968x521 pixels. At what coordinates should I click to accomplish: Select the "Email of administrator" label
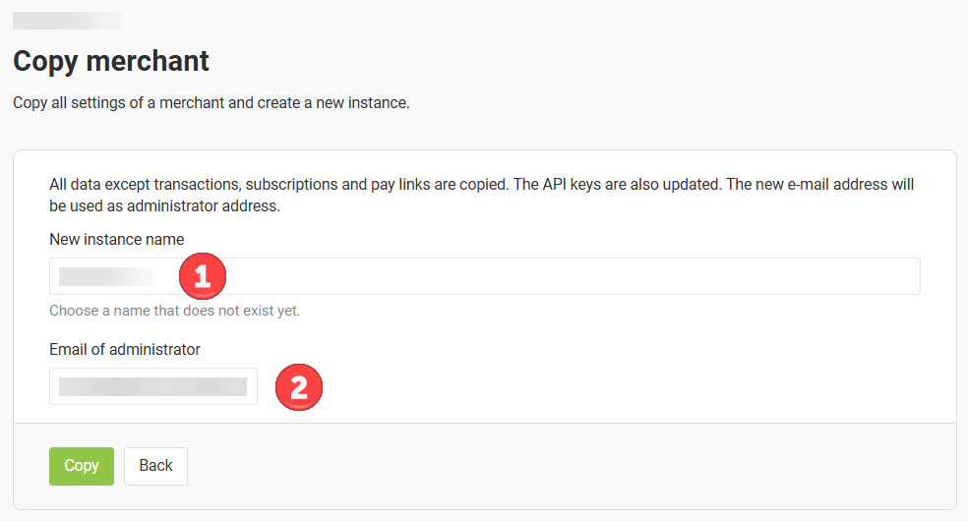point(125,350)
